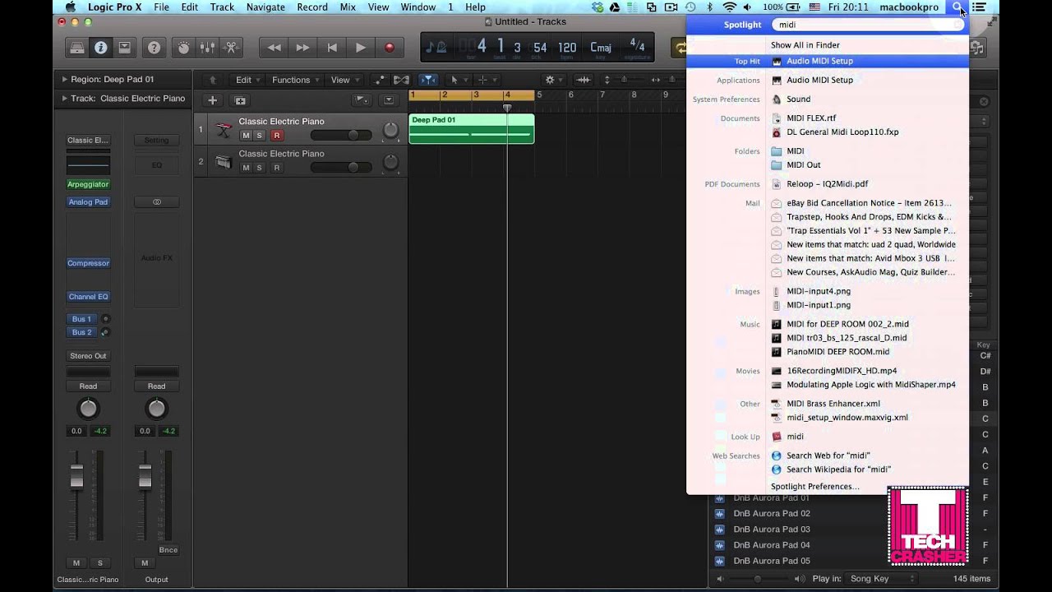The image size is (1052, 592).
Task: Click the Spotlight search field
Action: pos(868,25)
